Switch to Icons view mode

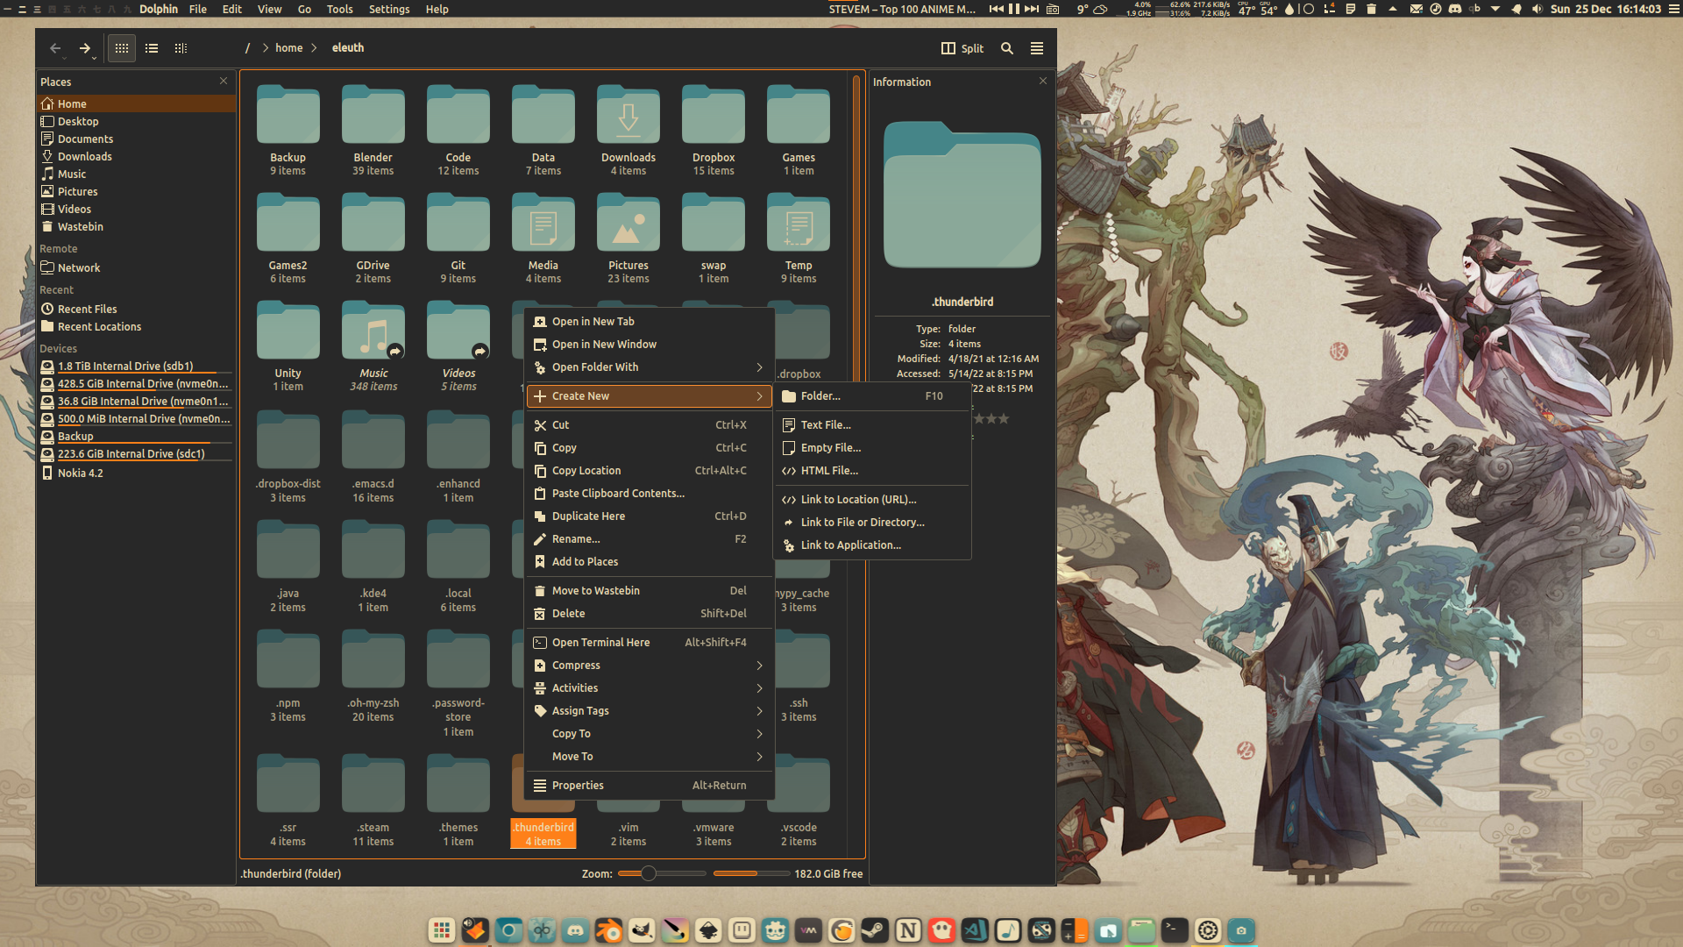pos(122,48)
